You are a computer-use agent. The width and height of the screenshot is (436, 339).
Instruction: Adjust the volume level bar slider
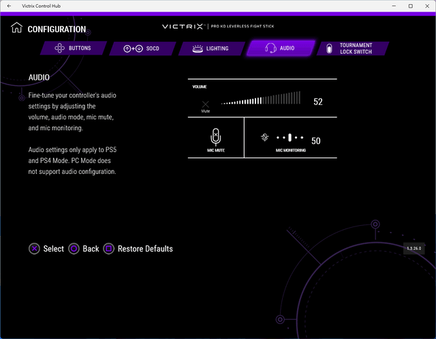[x=261, y=98]
